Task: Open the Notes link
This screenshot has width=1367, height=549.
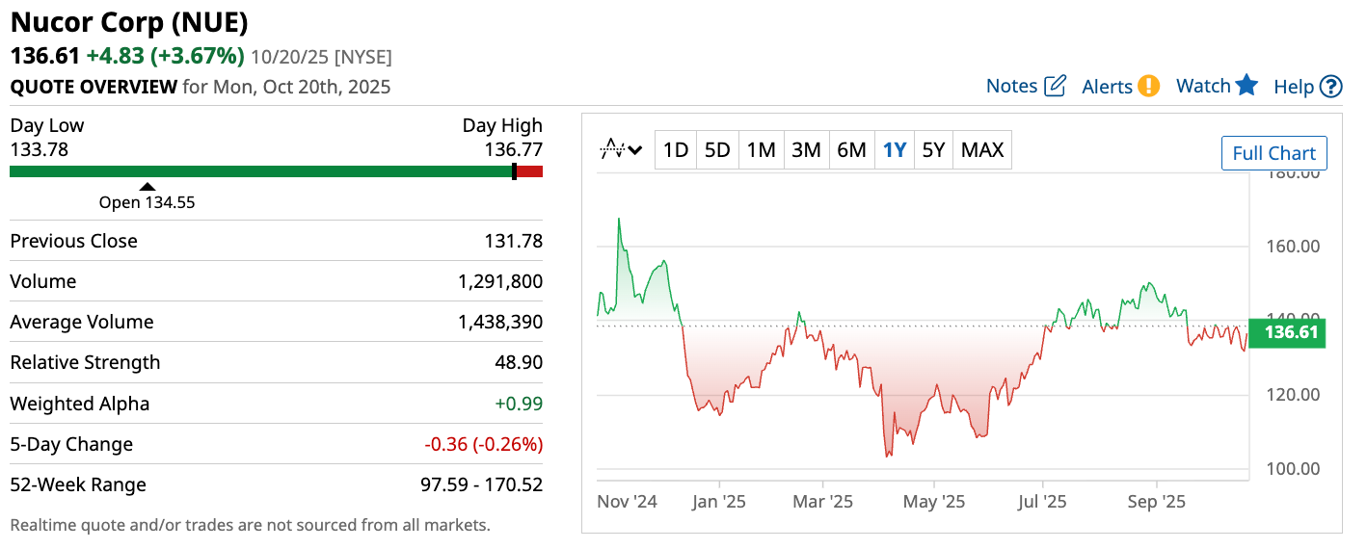Action: [1011, 86]
